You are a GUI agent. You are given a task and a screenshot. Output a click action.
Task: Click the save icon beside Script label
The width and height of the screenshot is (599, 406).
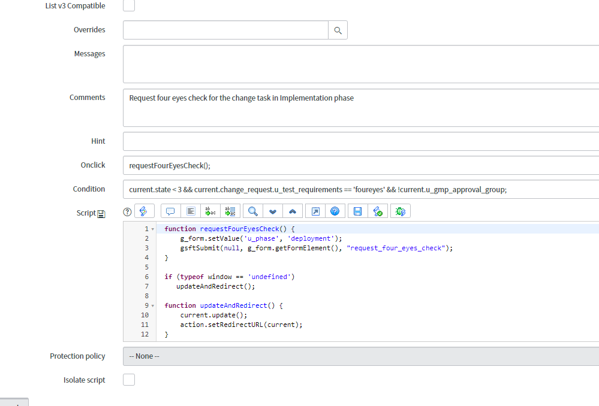click(x=101, y=214)
